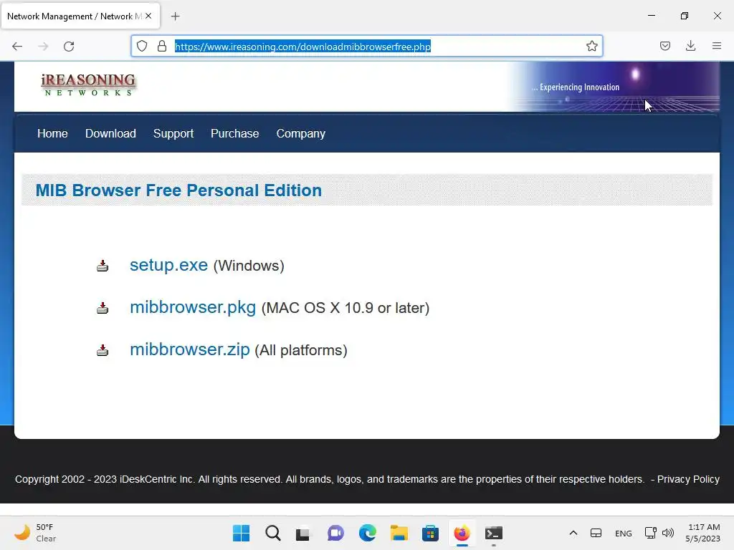This screenshot has width=734, height=550.
Task: Open the Windows Start menu
Action: [x=241, y=533]
